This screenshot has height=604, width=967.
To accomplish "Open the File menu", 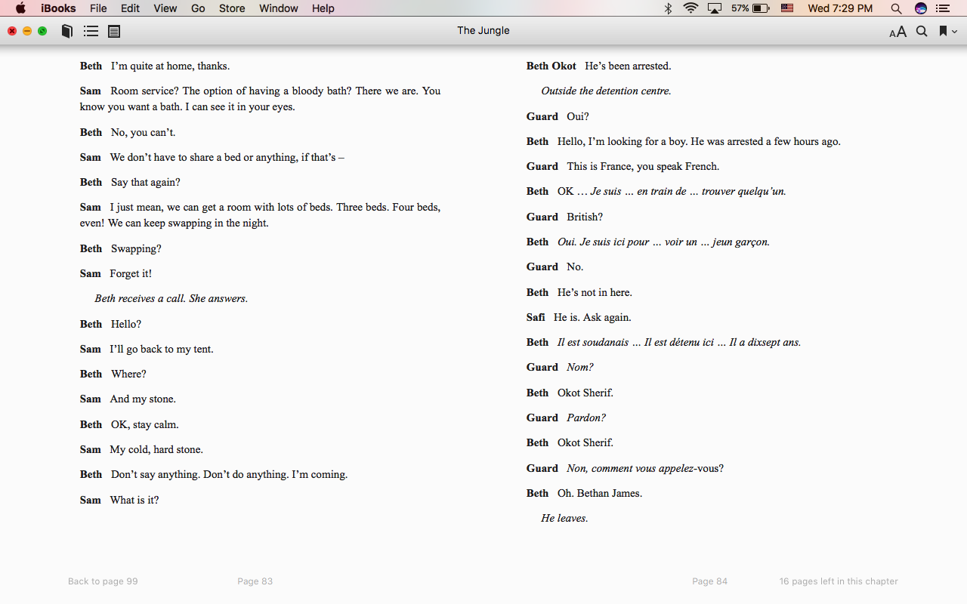I will coord(98,8).
